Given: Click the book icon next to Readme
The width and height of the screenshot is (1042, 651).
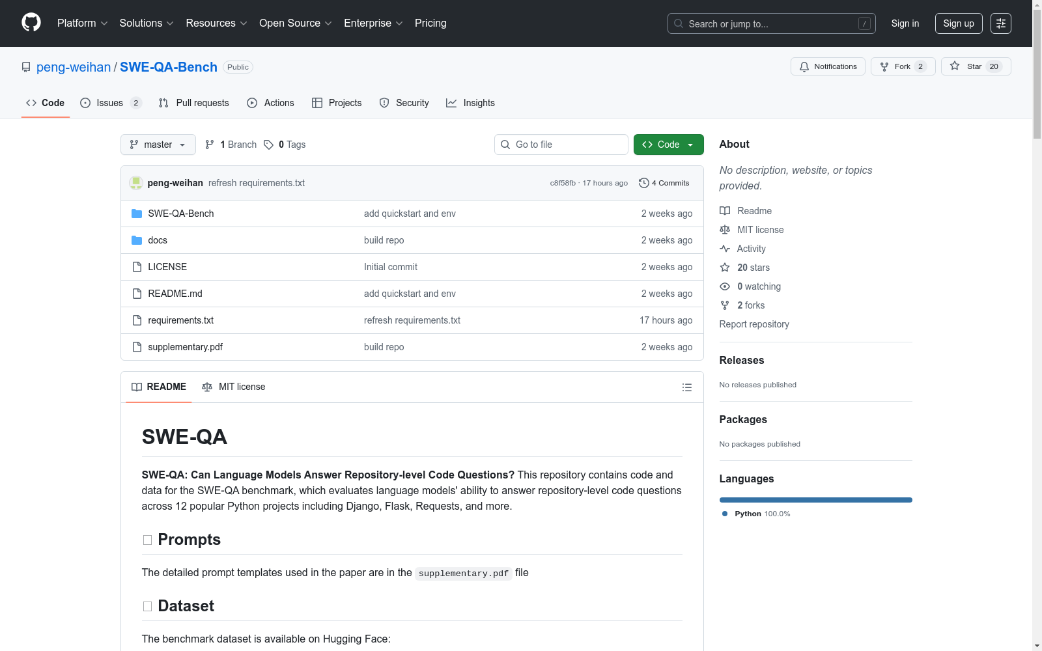Looking at the screenshot, I should pos(725,211).
